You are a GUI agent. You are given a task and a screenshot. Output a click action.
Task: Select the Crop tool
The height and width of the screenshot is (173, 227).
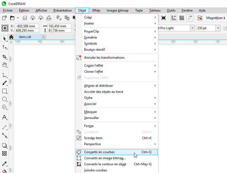pyautogui.click(x=4, y=57)
